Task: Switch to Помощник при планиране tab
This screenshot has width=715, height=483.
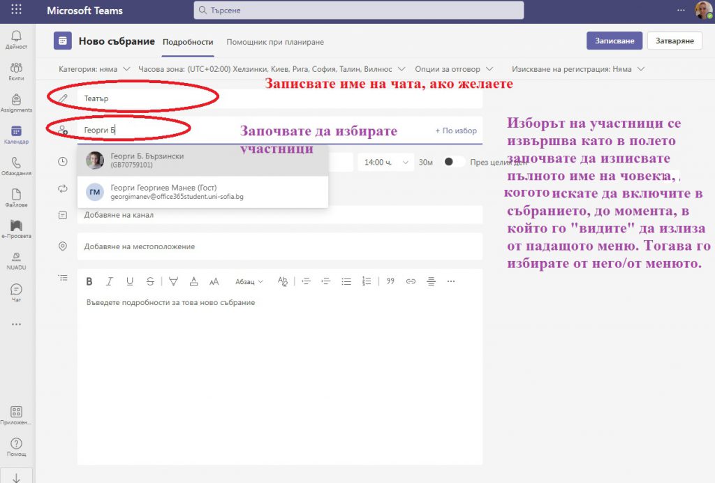Action: pyautogui.click(x=275, y=42)
